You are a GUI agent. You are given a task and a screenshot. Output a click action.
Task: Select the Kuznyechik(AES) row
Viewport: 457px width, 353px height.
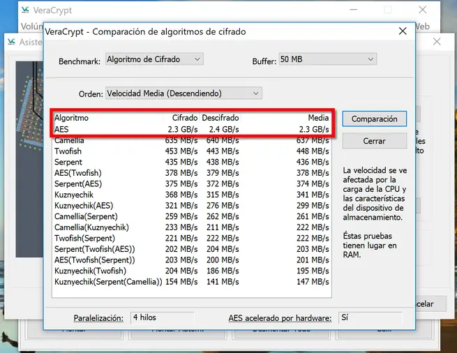coord(191,206)
